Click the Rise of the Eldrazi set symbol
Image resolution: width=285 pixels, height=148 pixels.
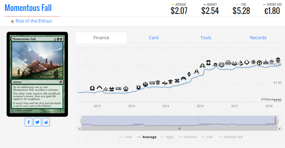point(12,21)
